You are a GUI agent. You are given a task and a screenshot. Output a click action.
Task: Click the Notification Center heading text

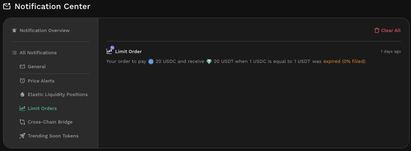(52, 6)
